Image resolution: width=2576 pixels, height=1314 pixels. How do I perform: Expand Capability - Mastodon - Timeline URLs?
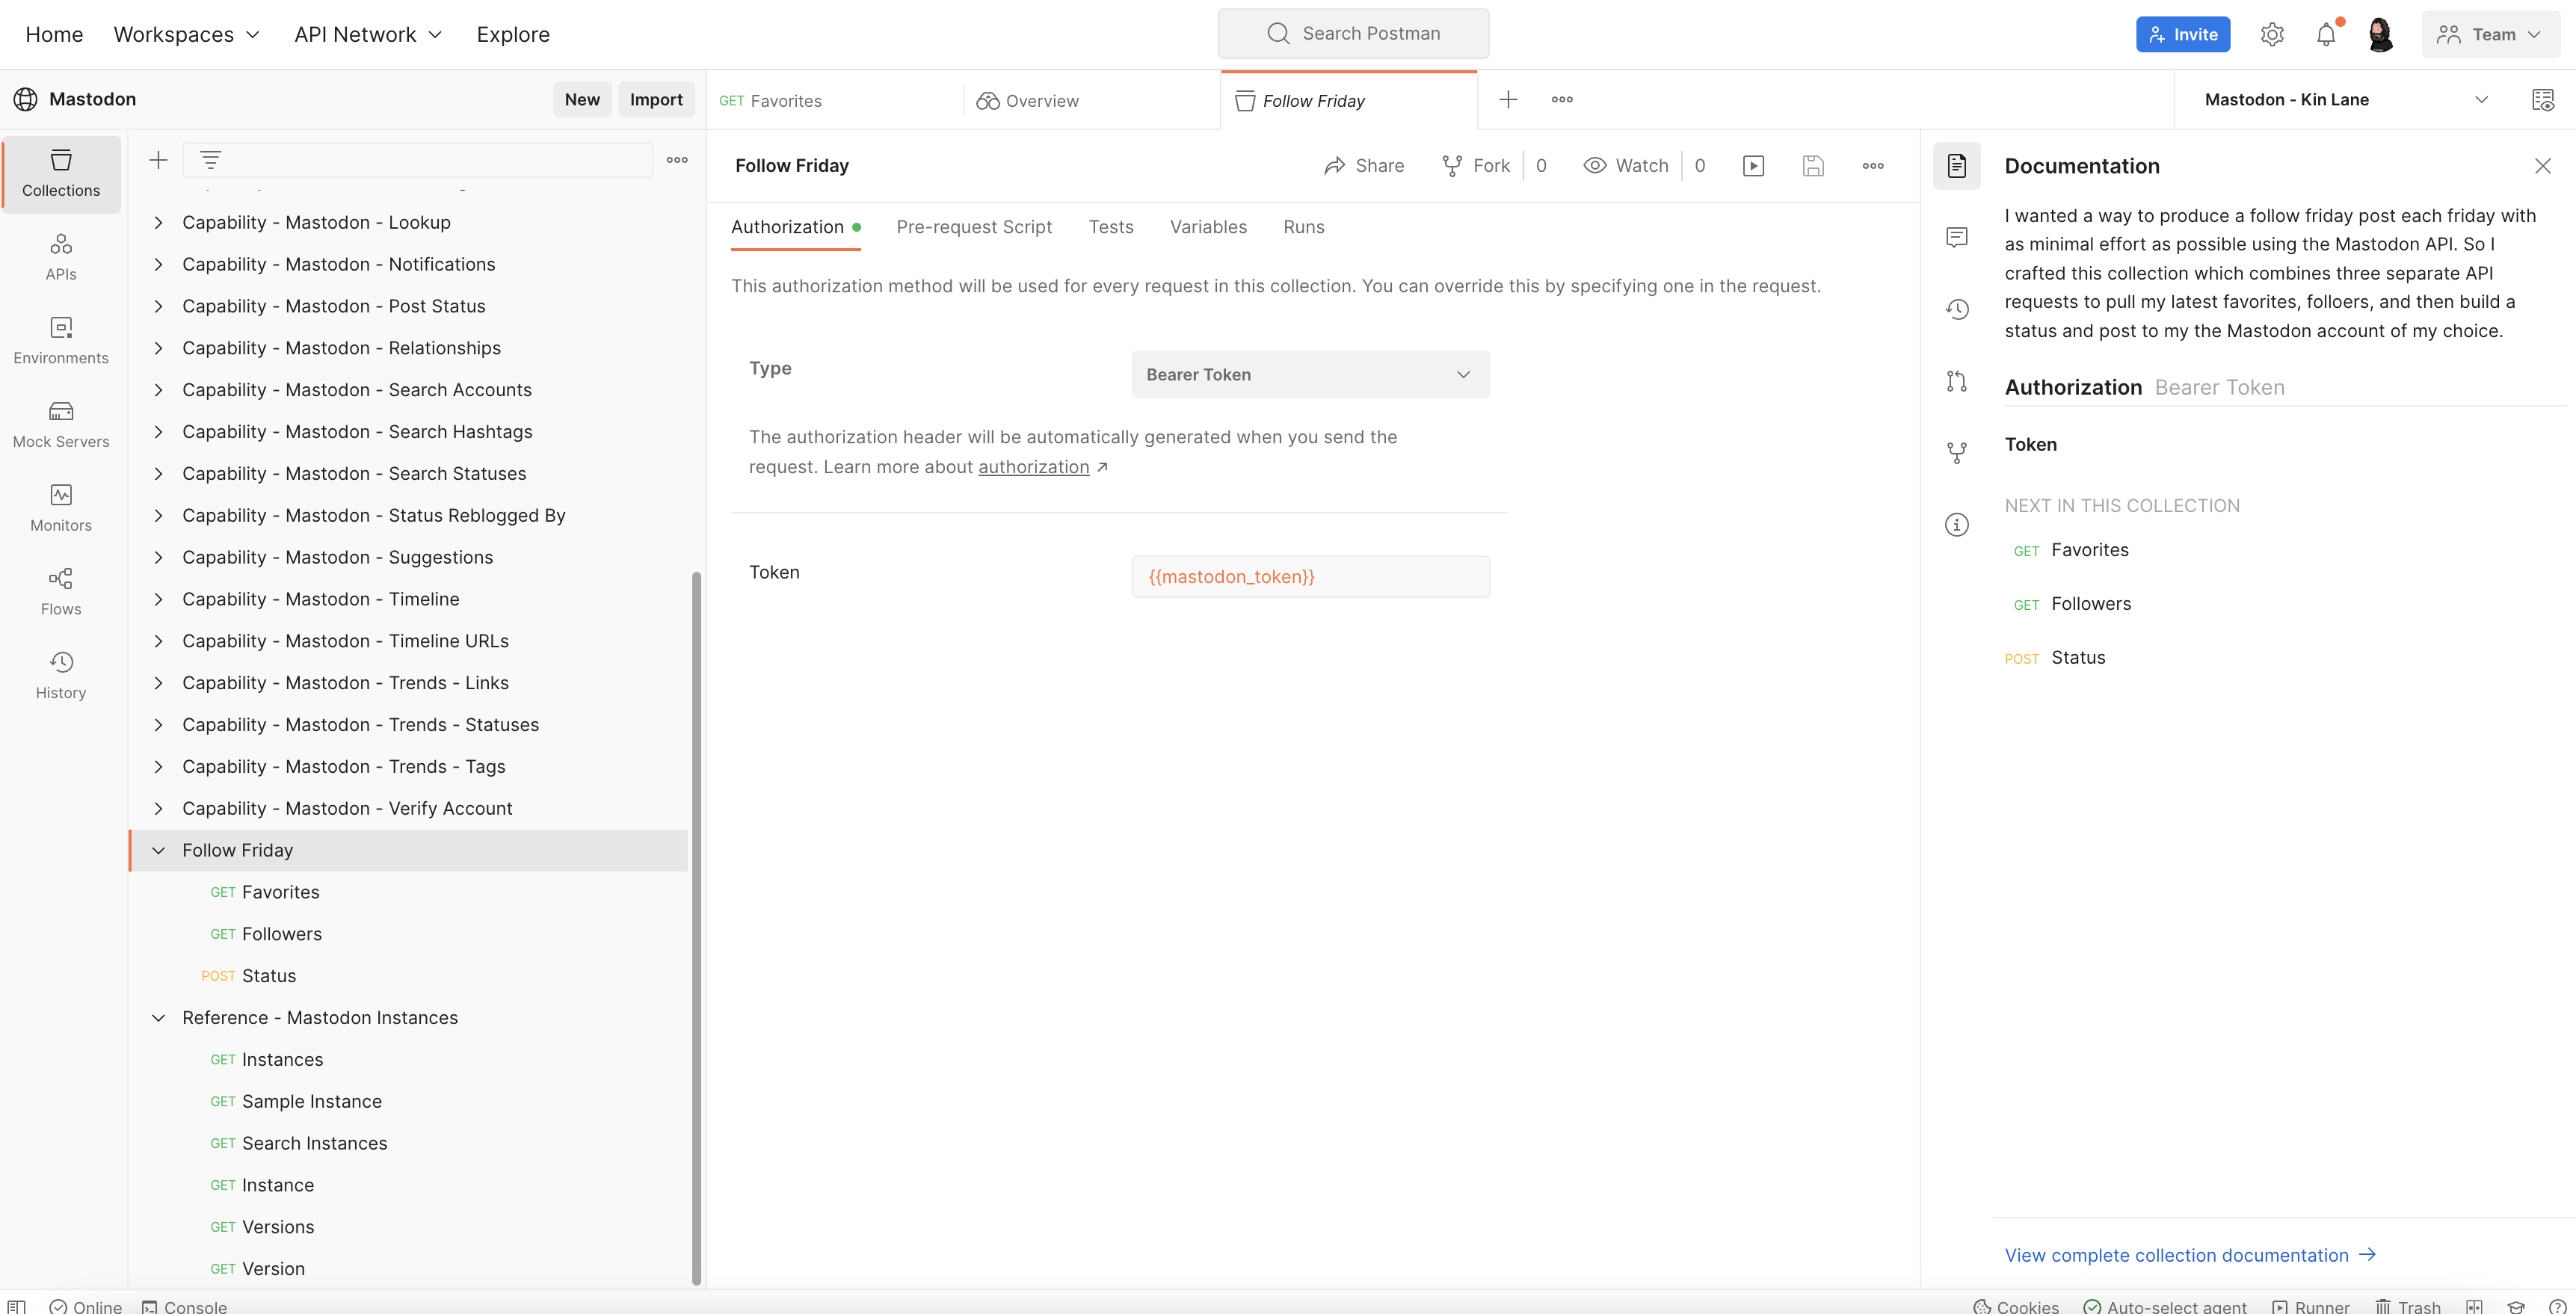(158, 641)
